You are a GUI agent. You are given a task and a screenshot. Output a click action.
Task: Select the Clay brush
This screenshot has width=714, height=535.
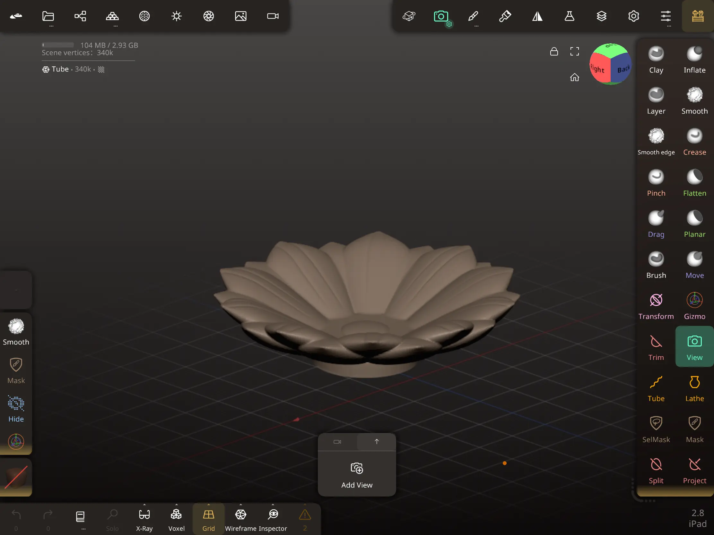click(x=656, y=60)
